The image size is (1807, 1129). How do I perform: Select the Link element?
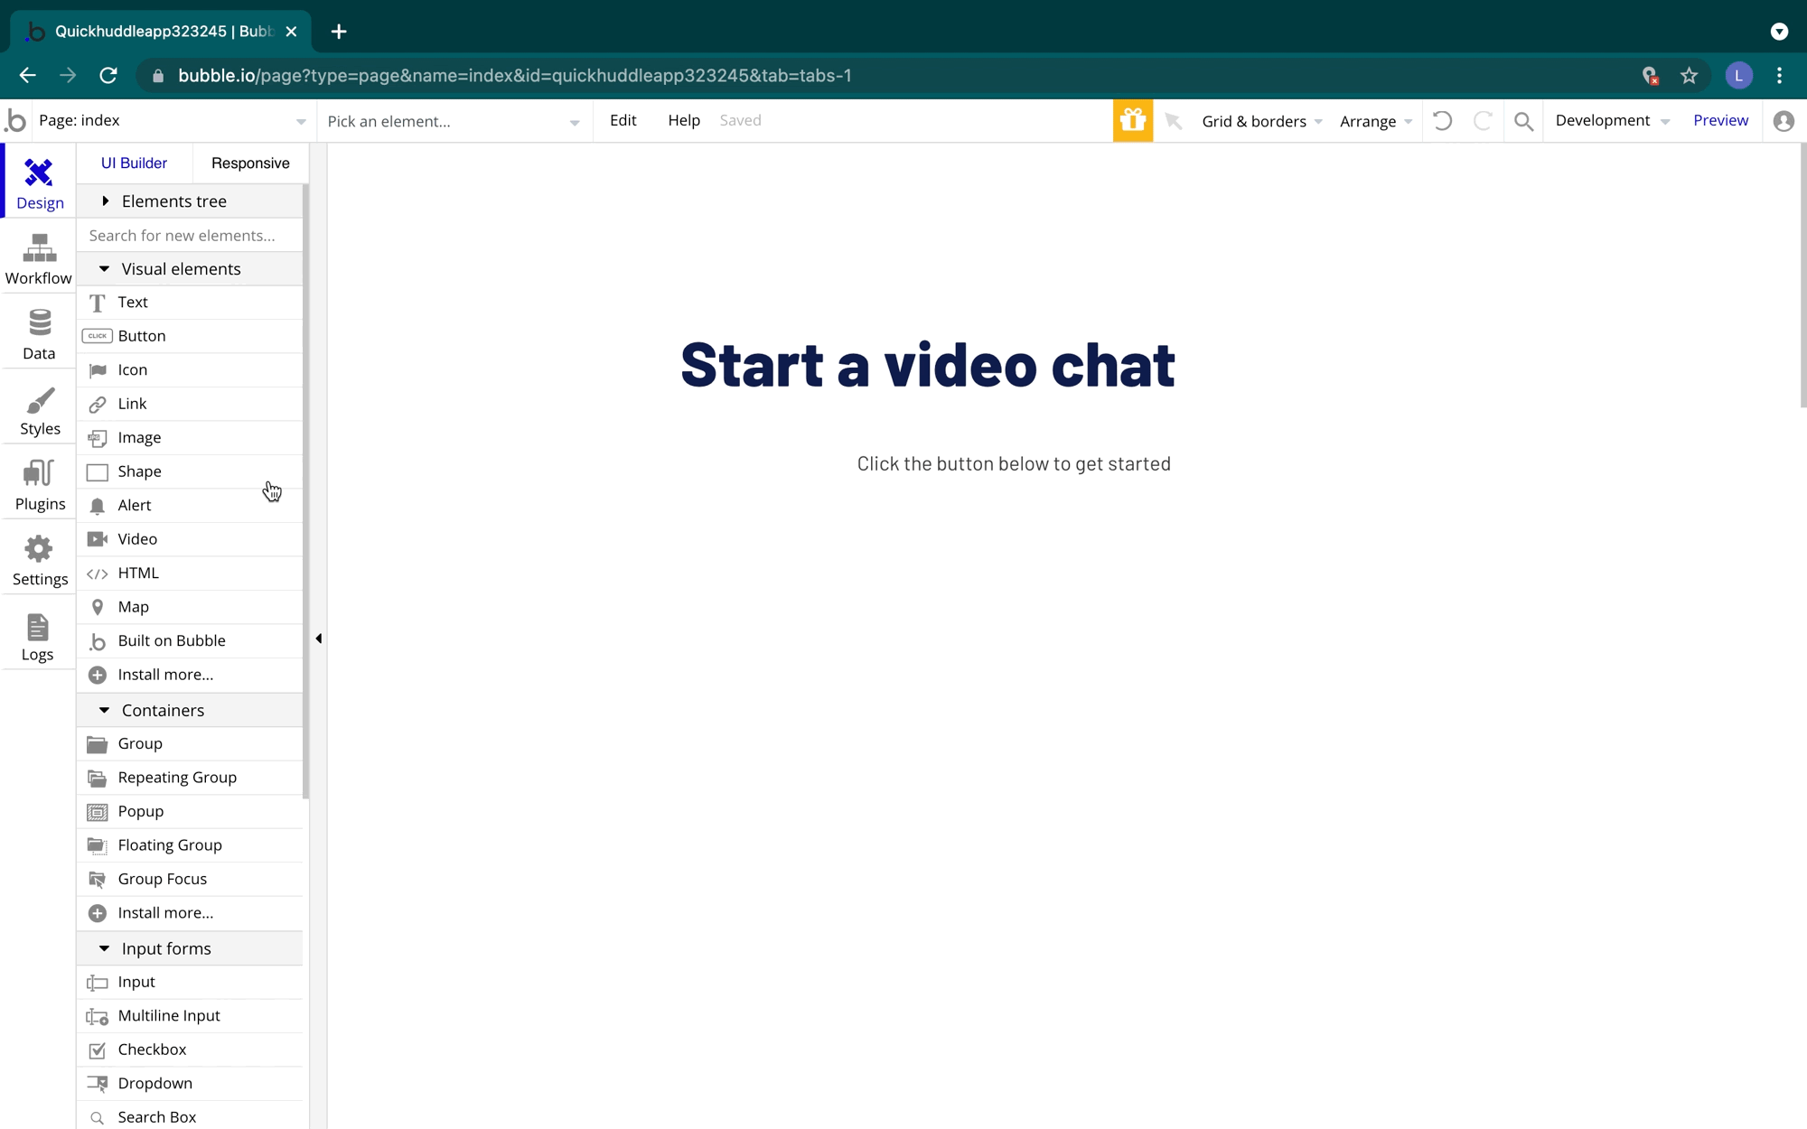190,404
